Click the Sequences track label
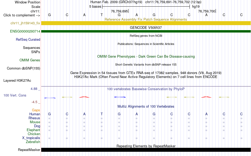Screen dimensions: 251x156 point(31,48)
